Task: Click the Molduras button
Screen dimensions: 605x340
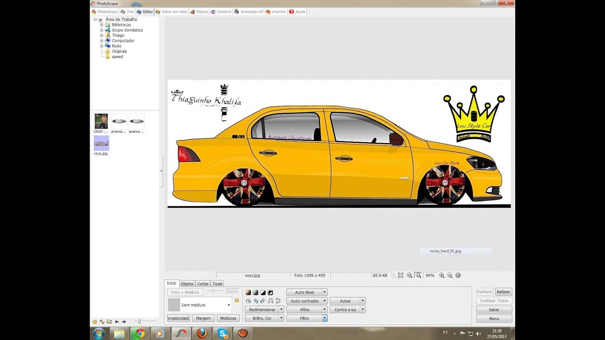Action: point(228,318)
